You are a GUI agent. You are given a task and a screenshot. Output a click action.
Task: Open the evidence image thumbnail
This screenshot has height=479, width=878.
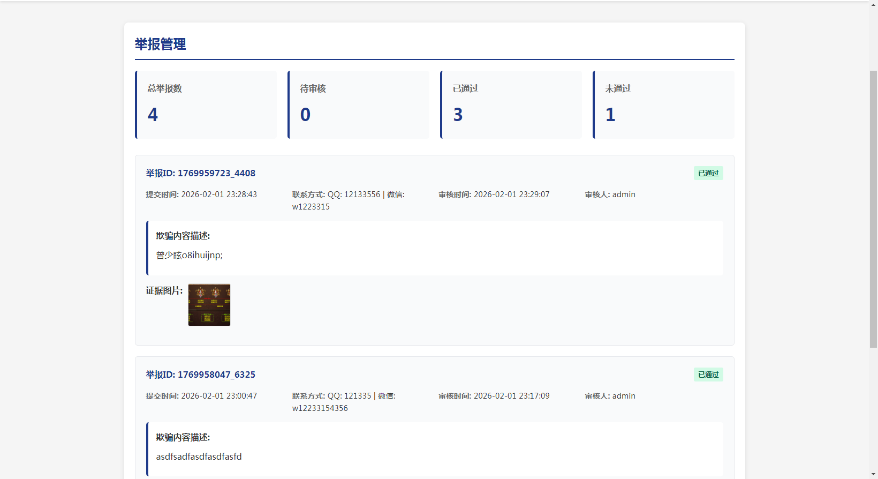coord(209,305)
